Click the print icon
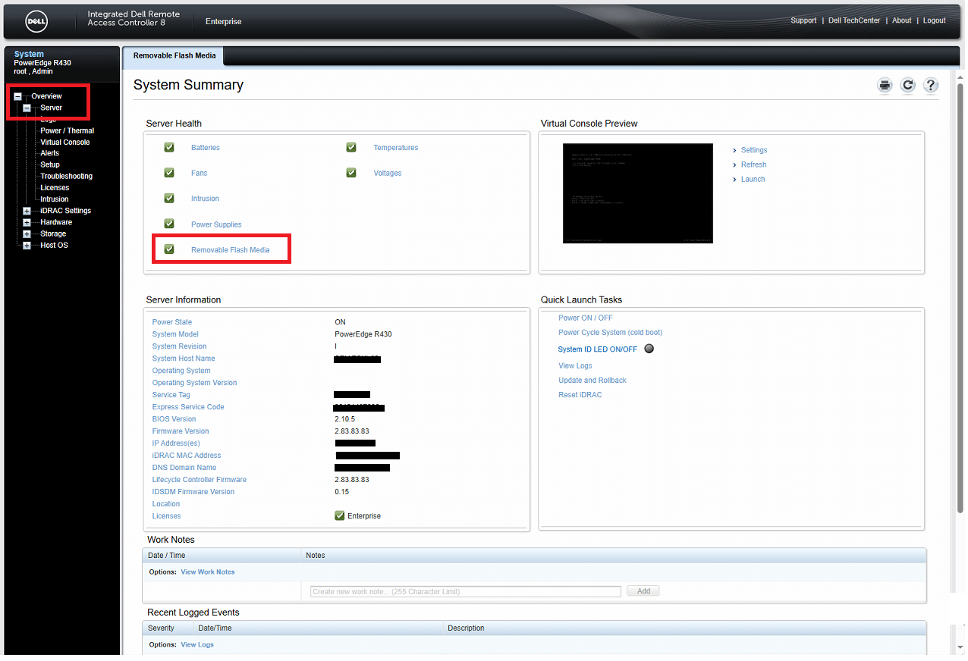The image size is (968, 661). [x=885, y=85]
